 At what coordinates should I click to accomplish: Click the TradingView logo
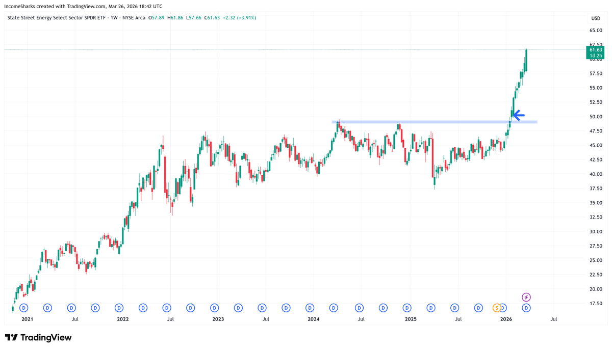tap(38, 337)
